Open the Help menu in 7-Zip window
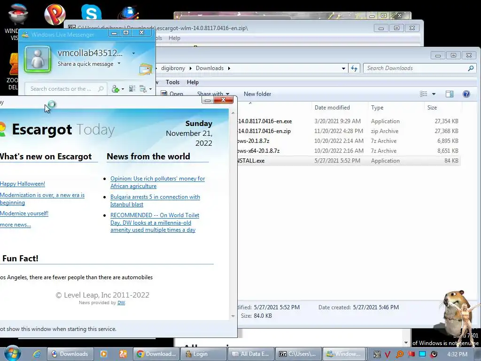This screenshot has height=361, width=481. [x=174, y=38]
